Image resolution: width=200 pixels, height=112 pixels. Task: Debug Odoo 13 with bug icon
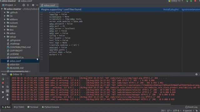(x=191, y=1)
